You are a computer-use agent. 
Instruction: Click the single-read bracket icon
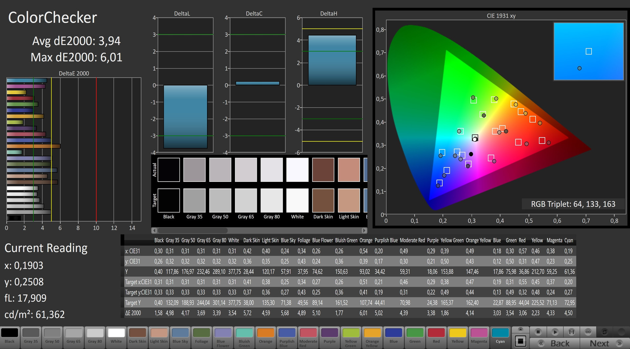tap(571, 332)
